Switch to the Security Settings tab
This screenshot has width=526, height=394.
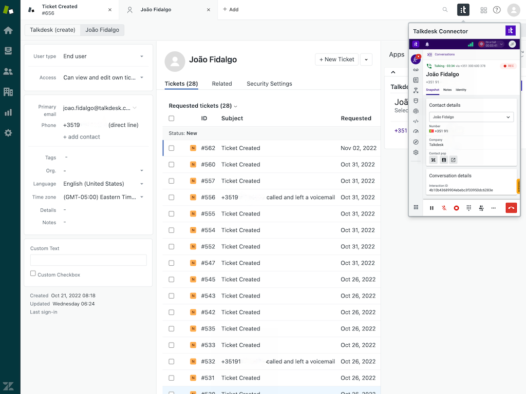pos(269,84)
